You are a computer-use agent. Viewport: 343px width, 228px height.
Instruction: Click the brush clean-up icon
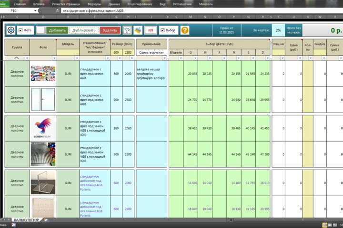138,30
